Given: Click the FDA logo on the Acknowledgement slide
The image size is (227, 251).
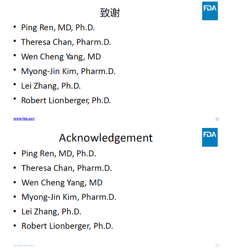Looking at the screenshot, I should point(210,137).
